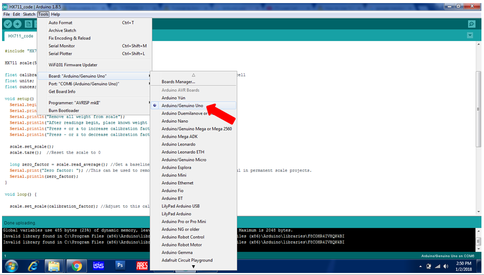The width and height of the screenshot is (484, 275).
Task: Close the Tools menu
Action: tap(43, 14)
